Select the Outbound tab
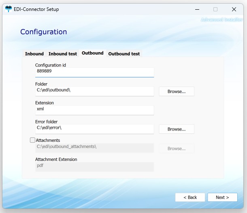 [92, 53]
